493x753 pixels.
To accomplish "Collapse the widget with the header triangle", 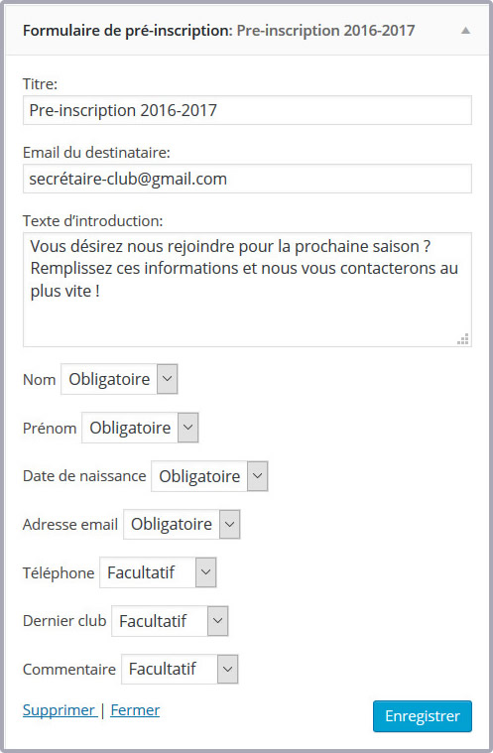I will [x=465, y=31].
